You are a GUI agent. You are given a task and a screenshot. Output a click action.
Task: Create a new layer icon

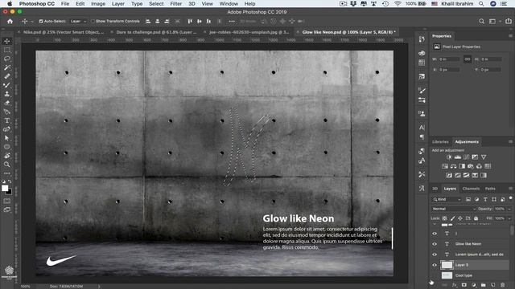[492, 285]
